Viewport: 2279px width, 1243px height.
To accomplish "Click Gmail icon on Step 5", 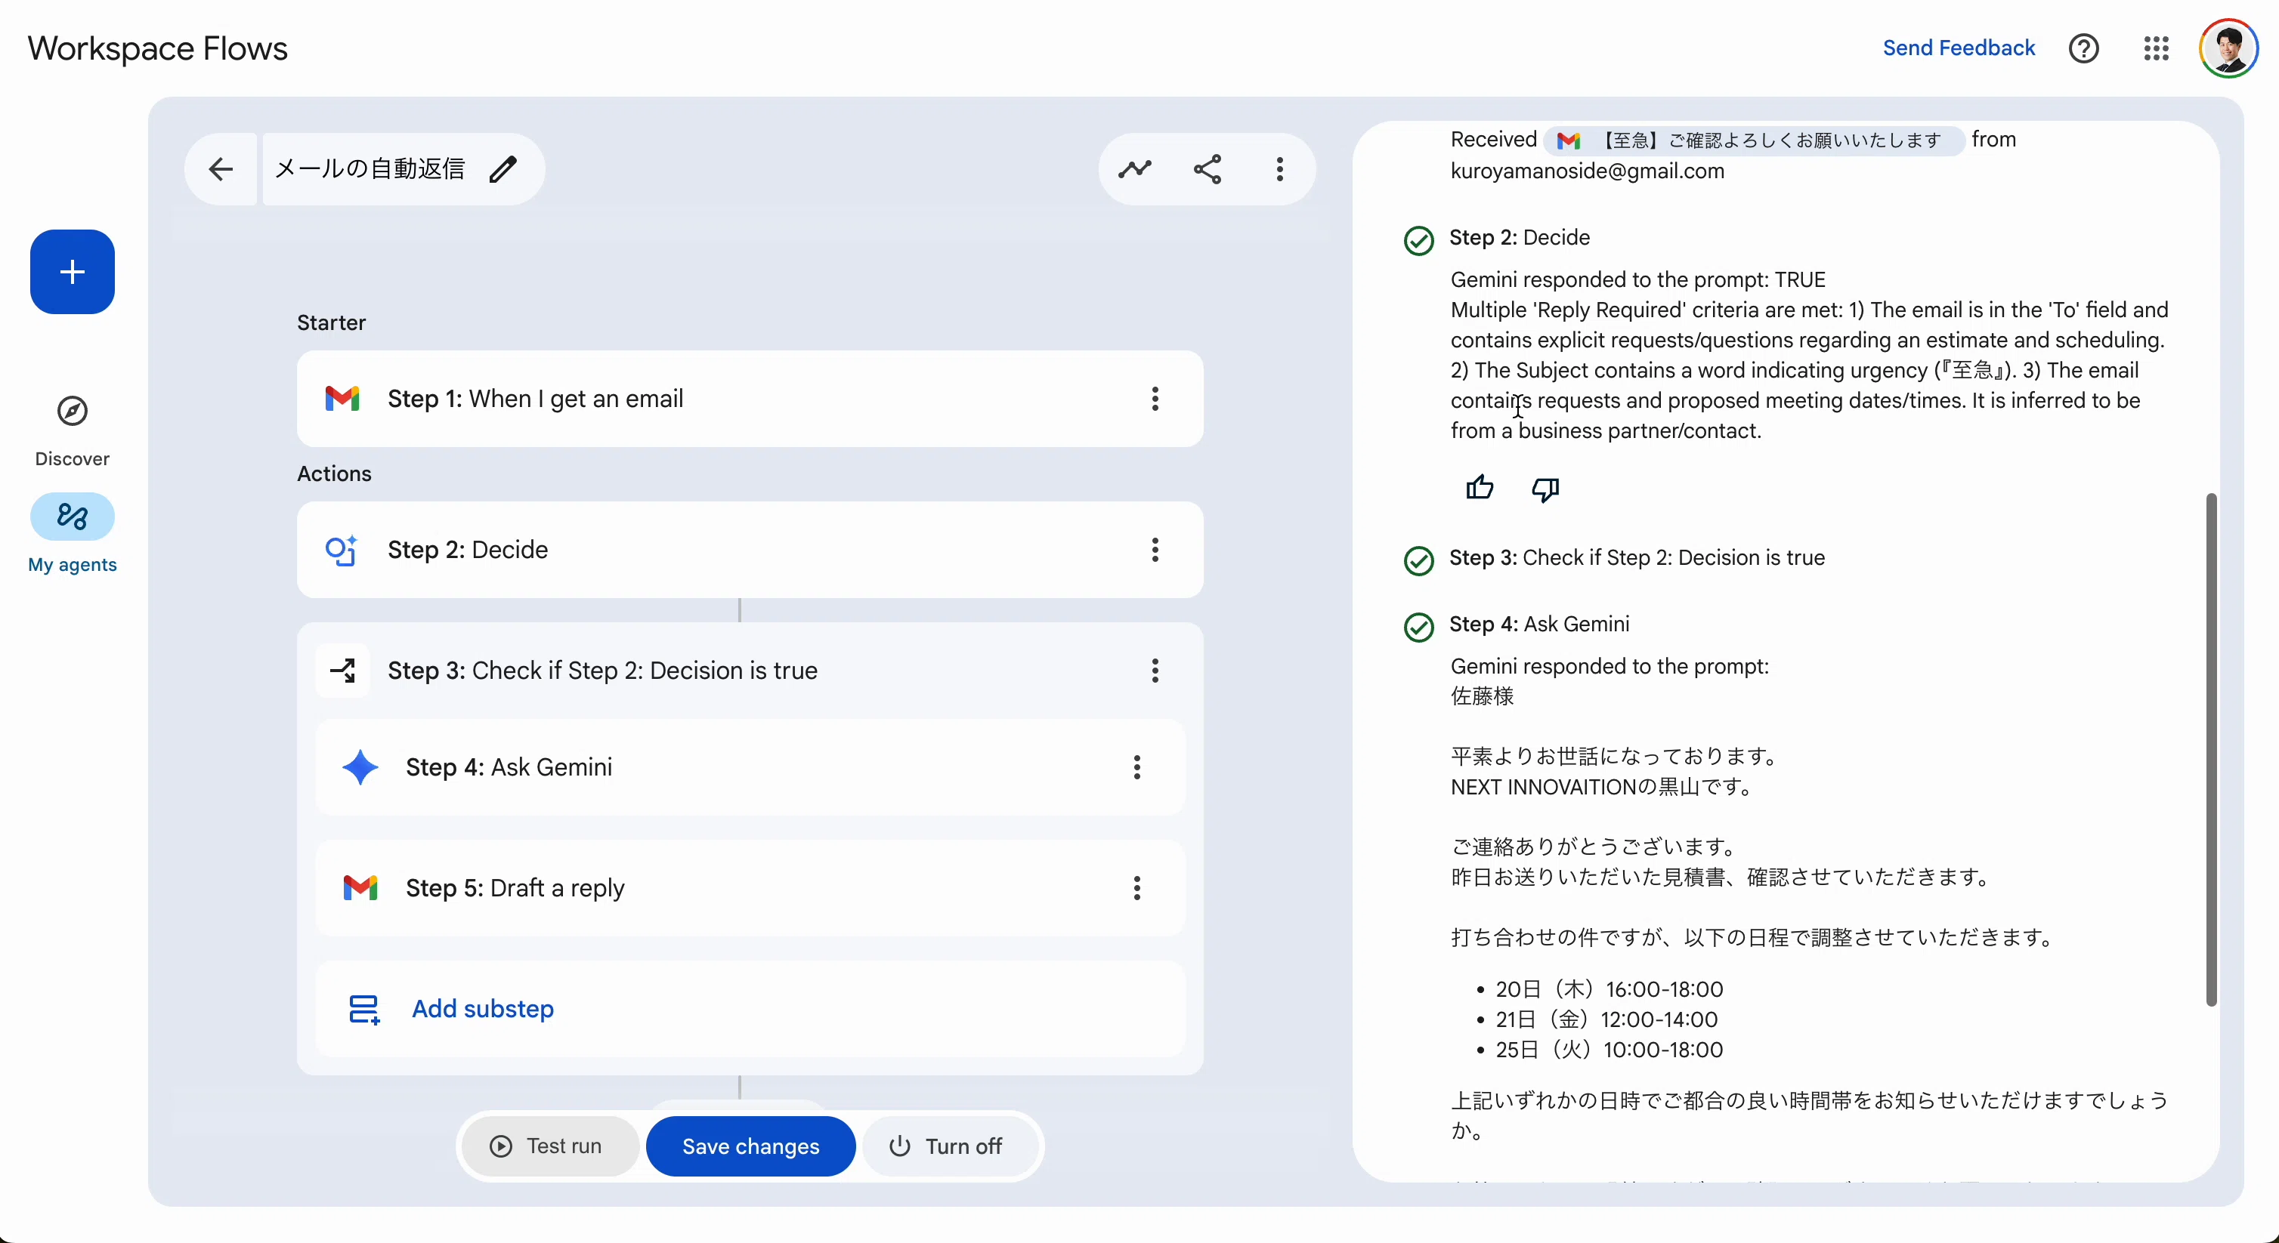I will click(360, 887).
